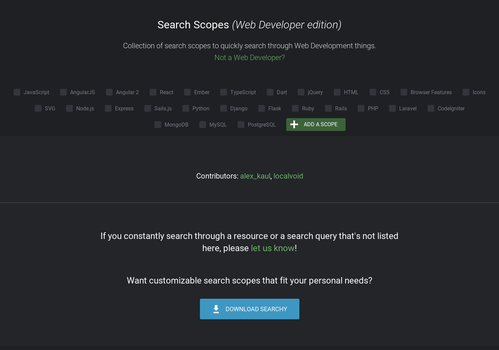Check the Sails.js checkbox

[x=148, y=108]
